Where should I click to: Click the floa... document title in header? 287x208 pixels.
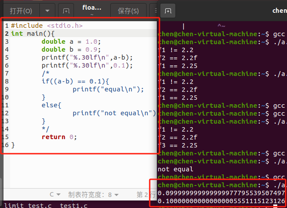pyautogui.click(x=92, y=8)
